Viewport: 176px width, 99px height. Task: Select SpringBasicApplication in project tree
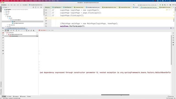coord(18,23)
